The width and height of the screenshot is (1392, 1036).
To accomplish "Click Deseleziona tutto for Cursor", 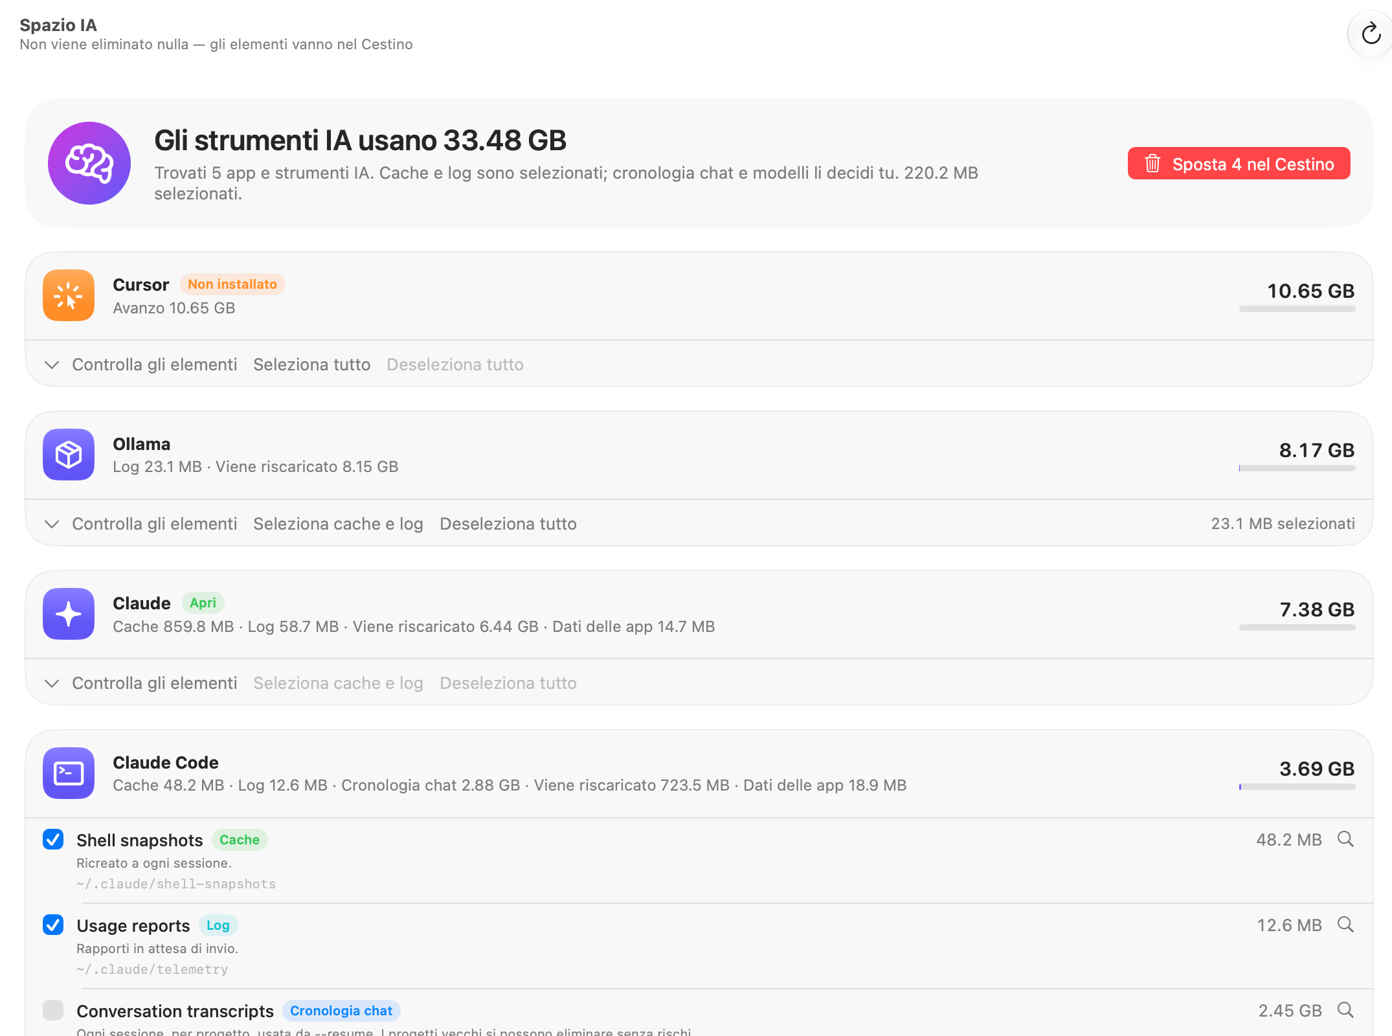I will (x=455, y=365).
